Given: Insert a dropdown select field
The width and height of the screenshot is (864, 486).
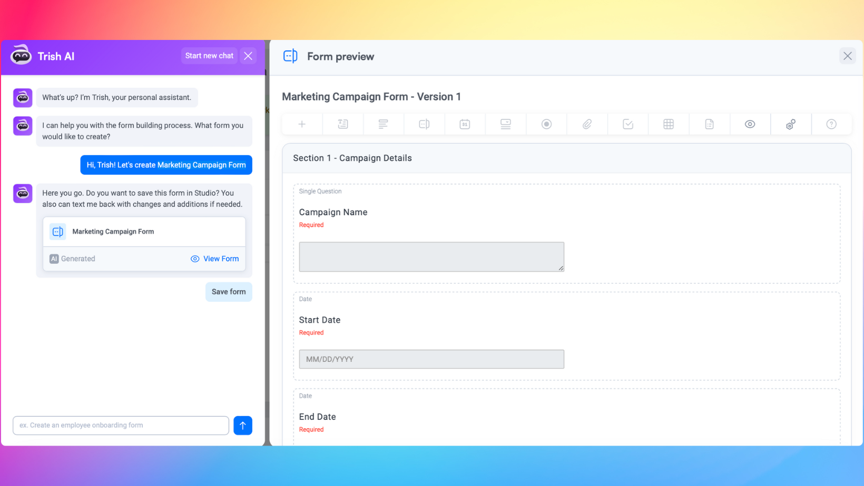Looking at the screenshot, I should click(506, 124).
